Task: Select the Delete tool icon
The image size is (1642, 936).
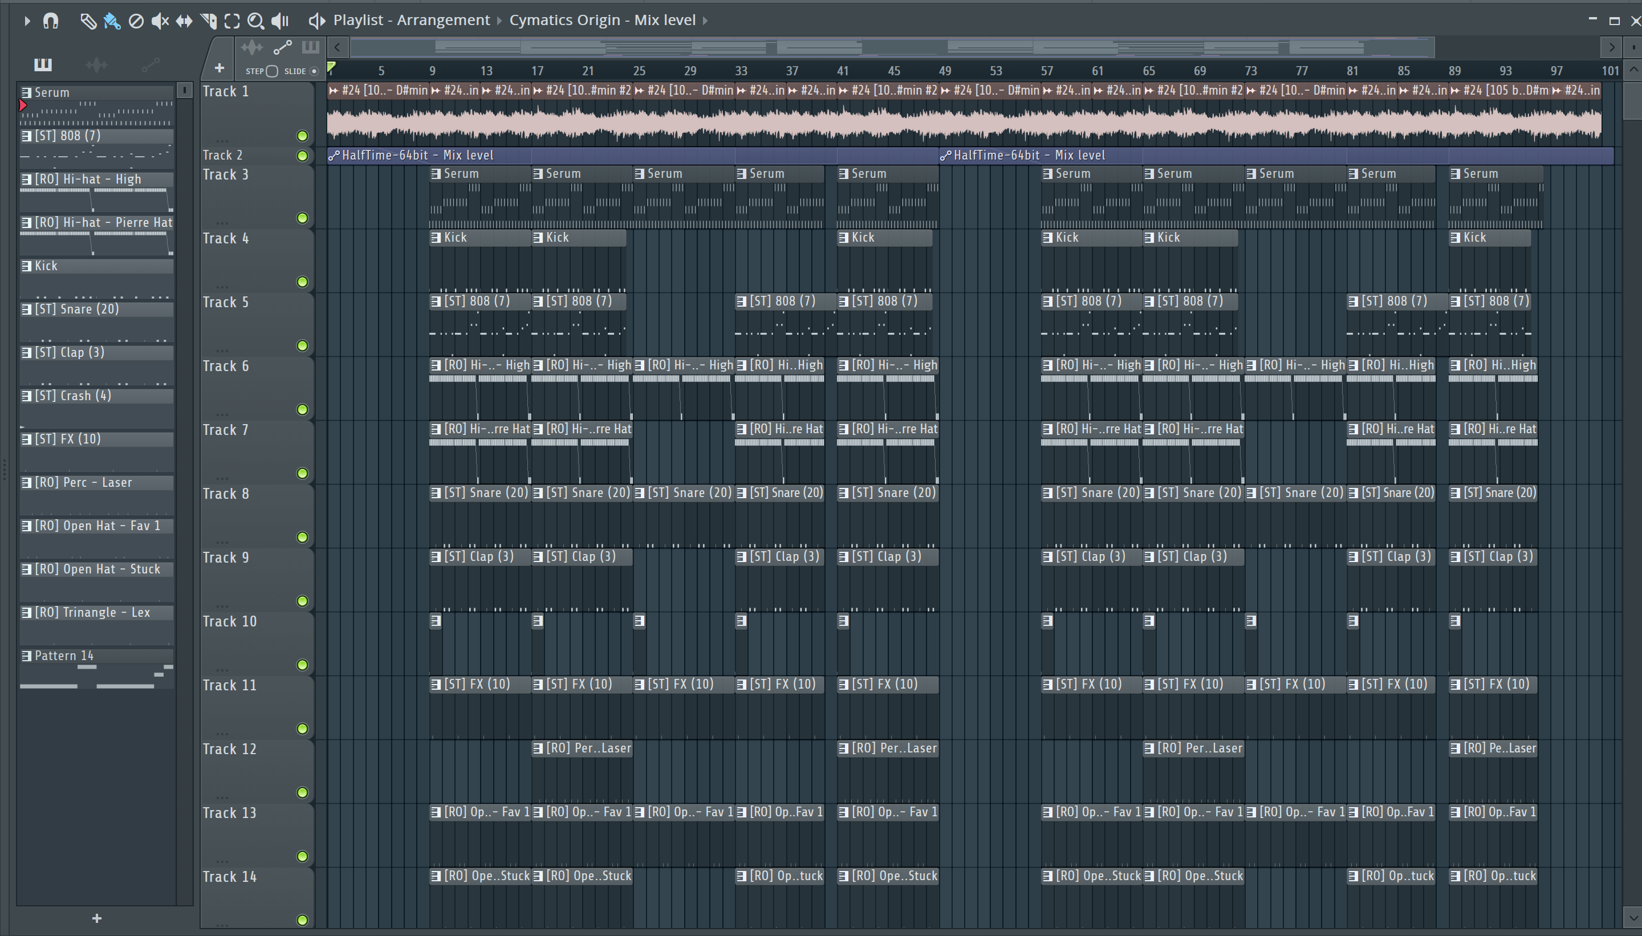Action: tap(136, 21)
